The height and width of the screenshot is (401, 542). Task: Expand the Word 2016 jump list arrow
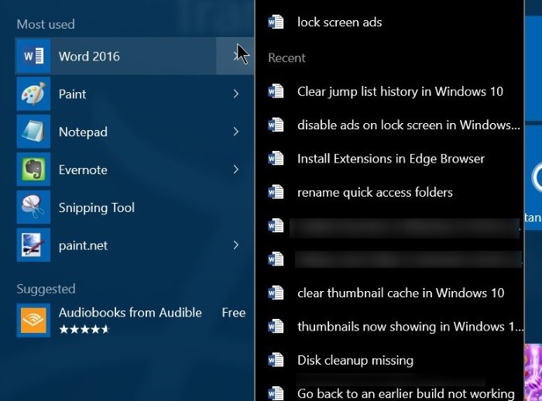tap(235, 56)
